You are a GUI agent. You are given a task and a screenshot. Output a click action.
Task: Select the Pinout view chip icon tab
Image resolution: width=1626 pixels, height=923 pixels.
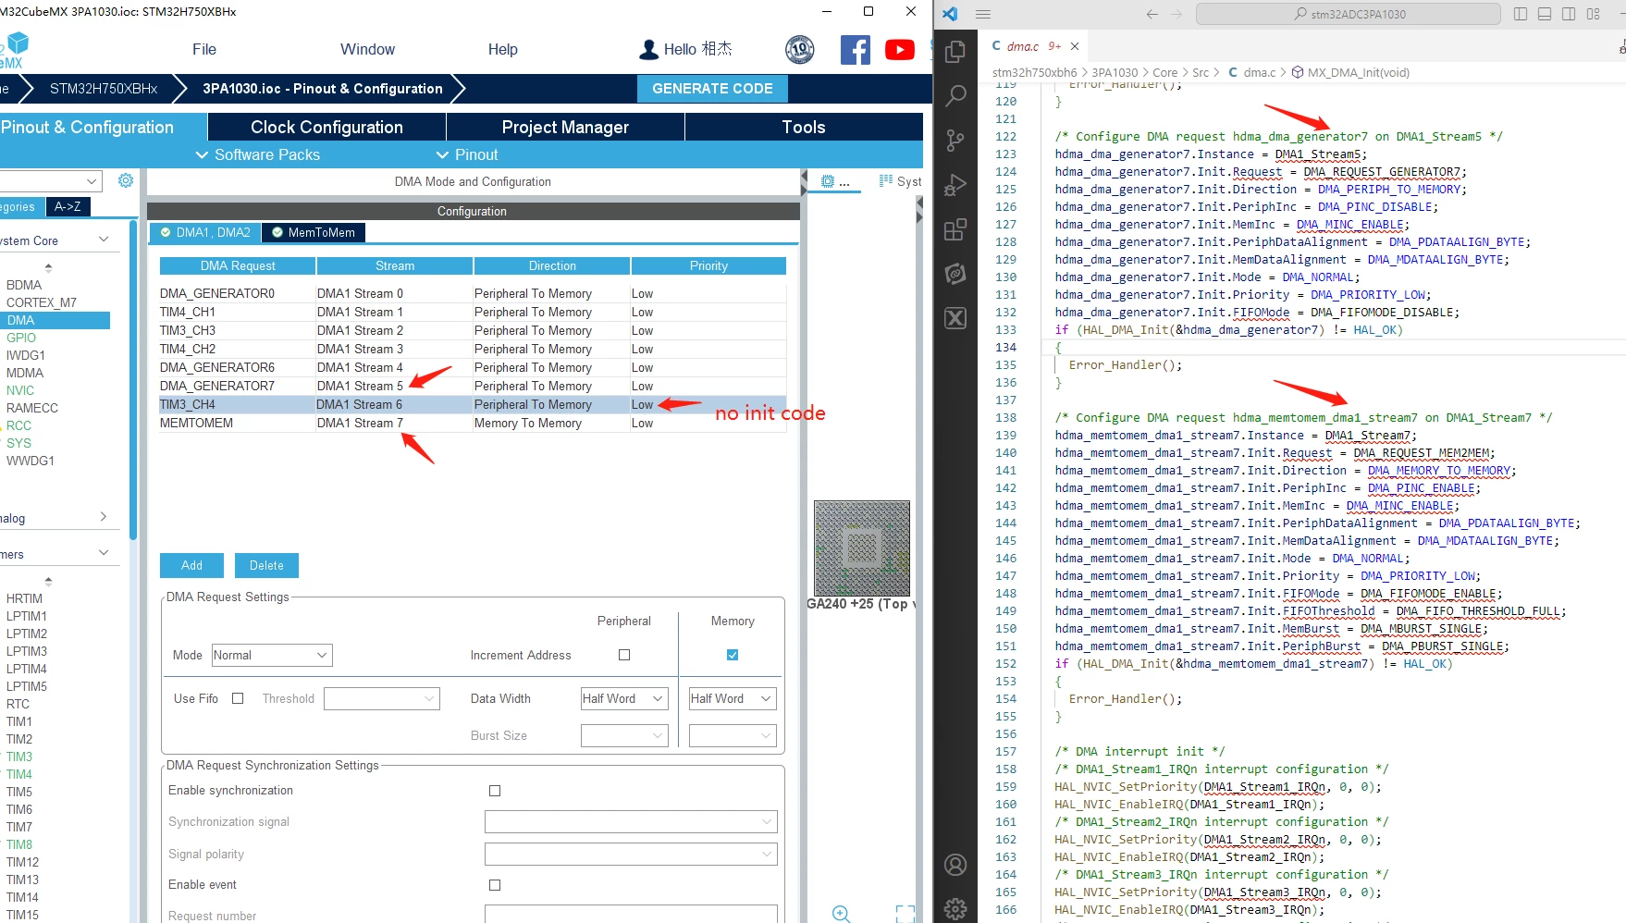(x=835, y=181)
